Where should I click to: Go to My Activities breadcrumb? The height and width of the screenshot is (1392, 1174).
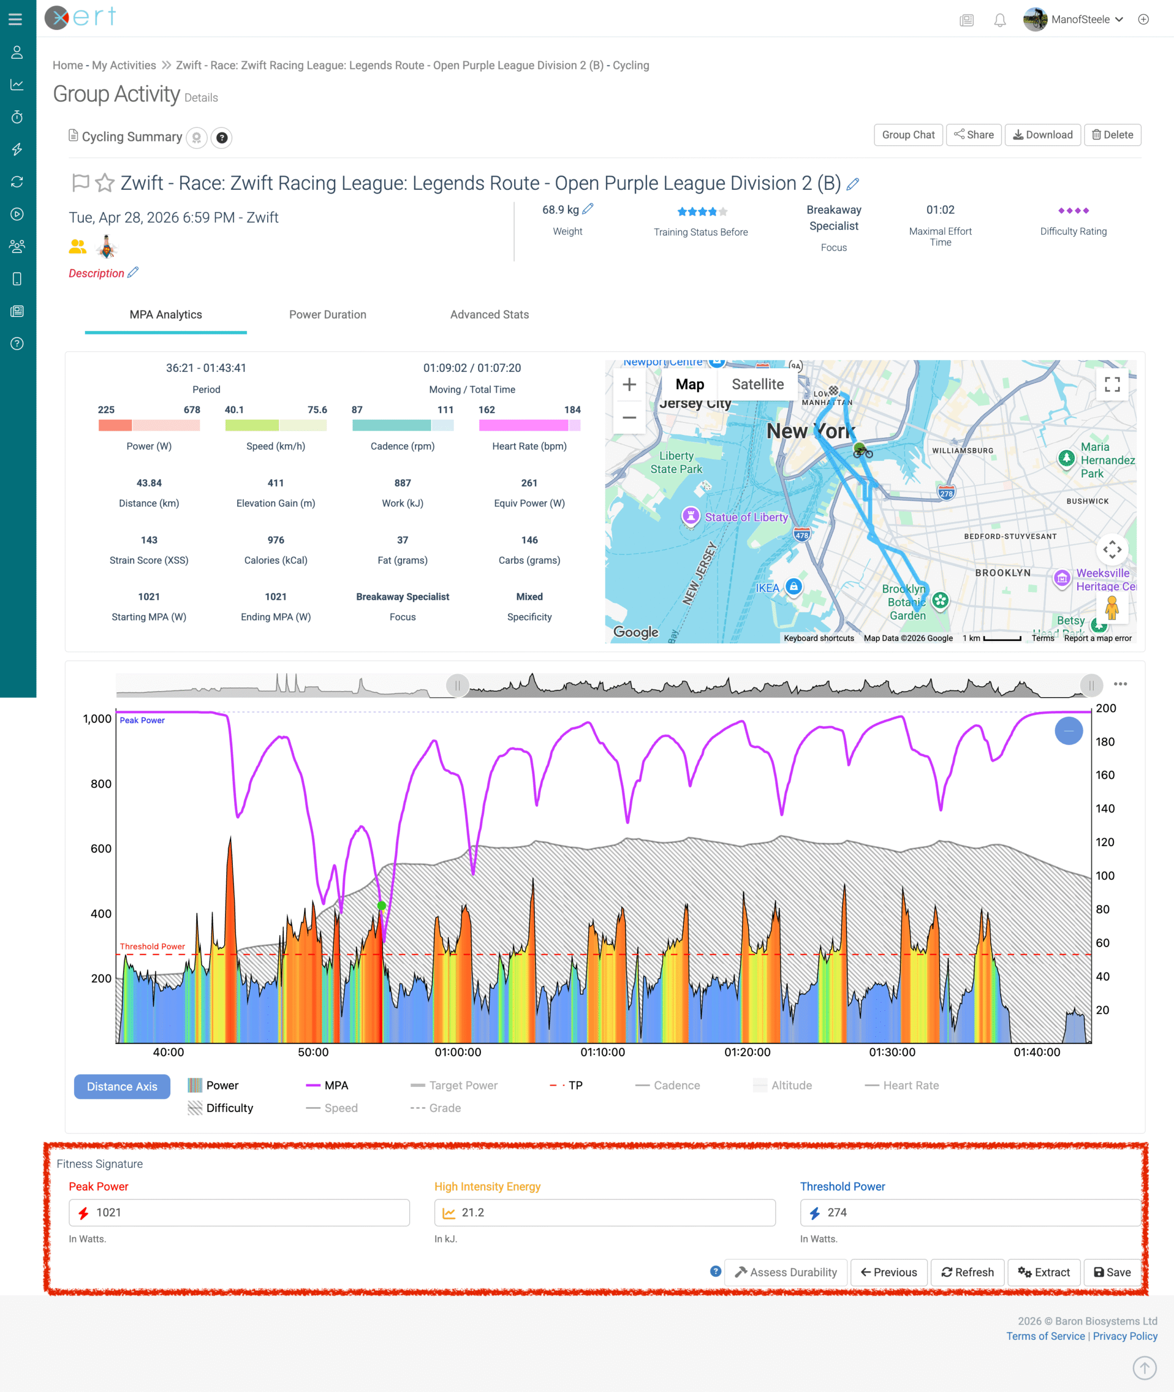pos(124,65)
